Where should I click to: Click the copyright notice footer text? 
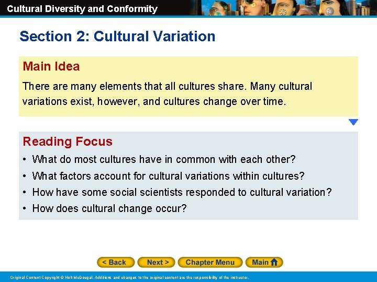(x=129, y=277)
